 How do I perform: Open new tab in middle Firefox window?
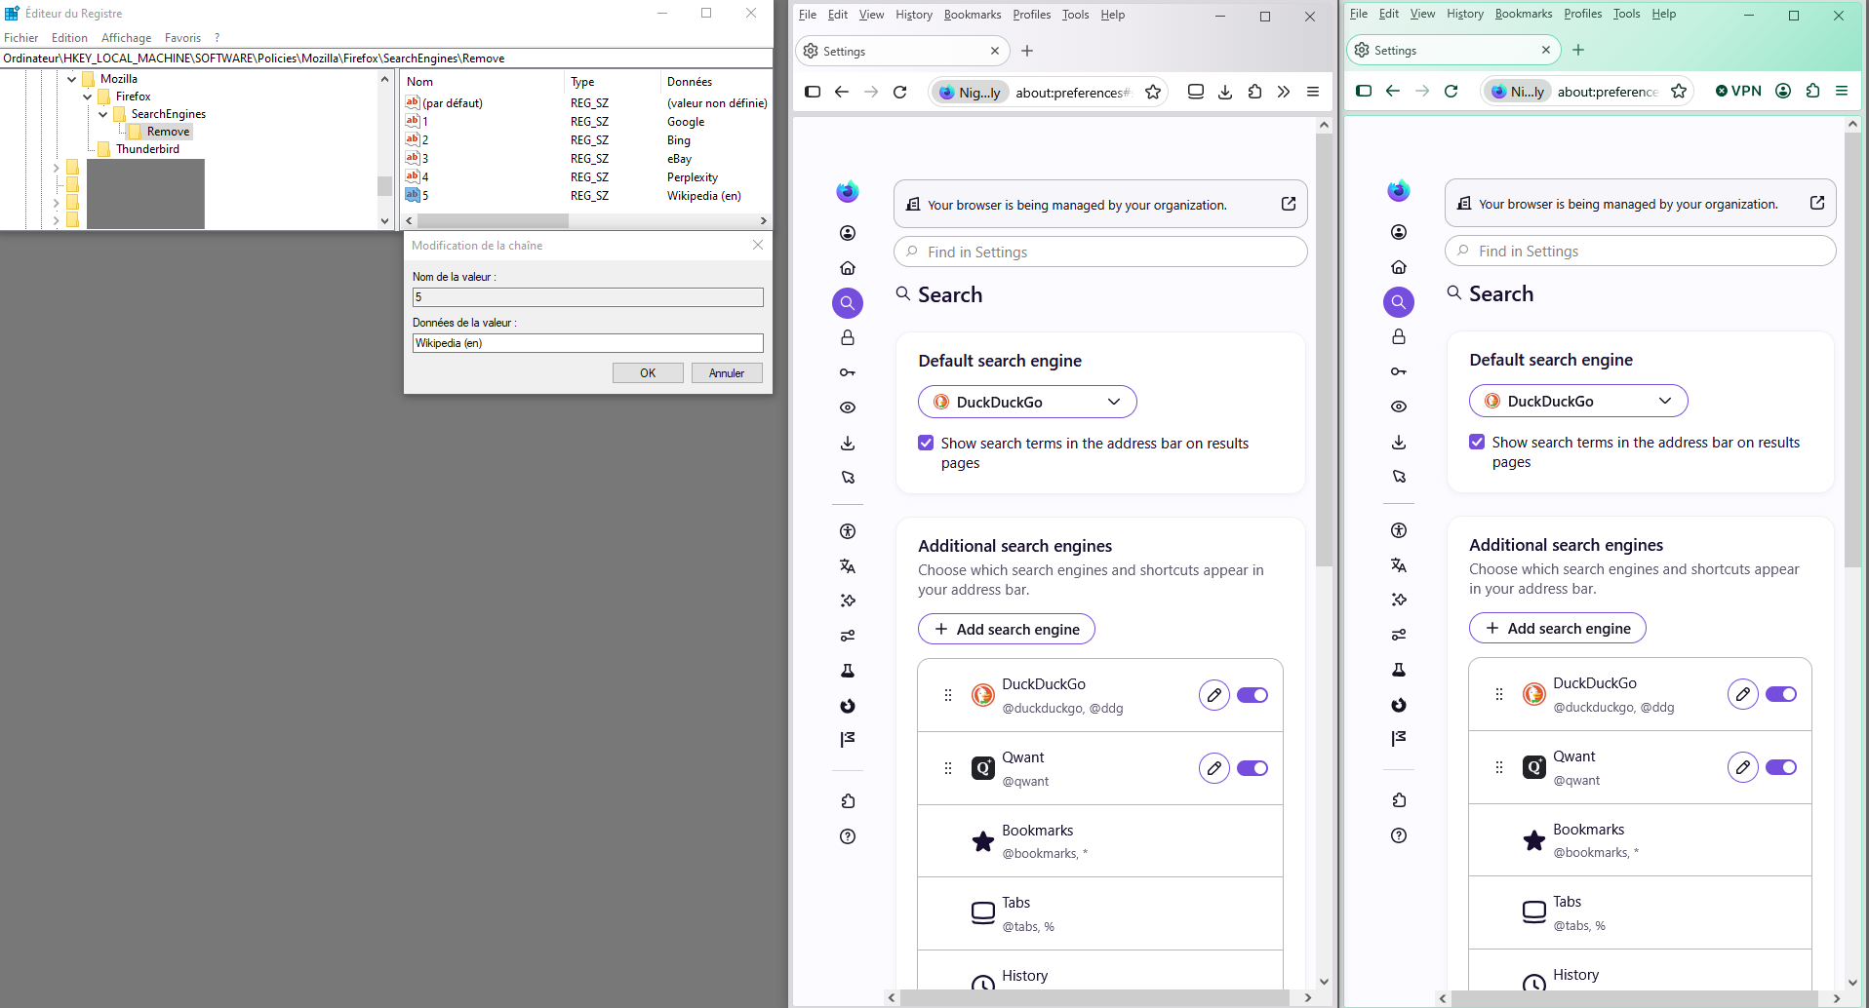pyautogui.click(x=1027, y=51)
